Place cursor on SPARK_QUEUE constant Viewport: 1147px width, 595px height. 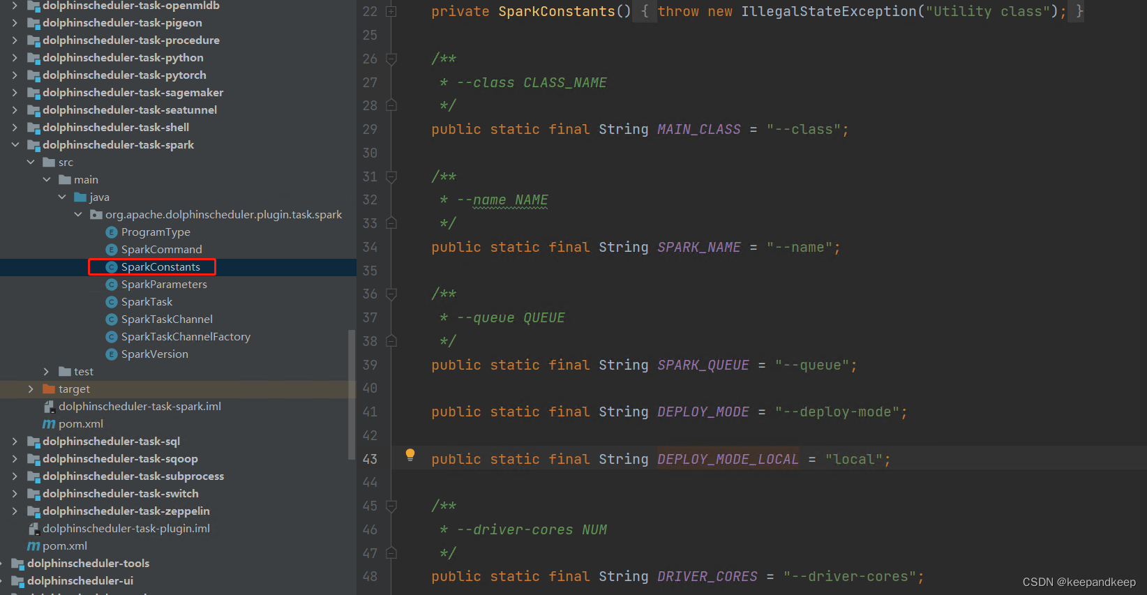point(703,365)
